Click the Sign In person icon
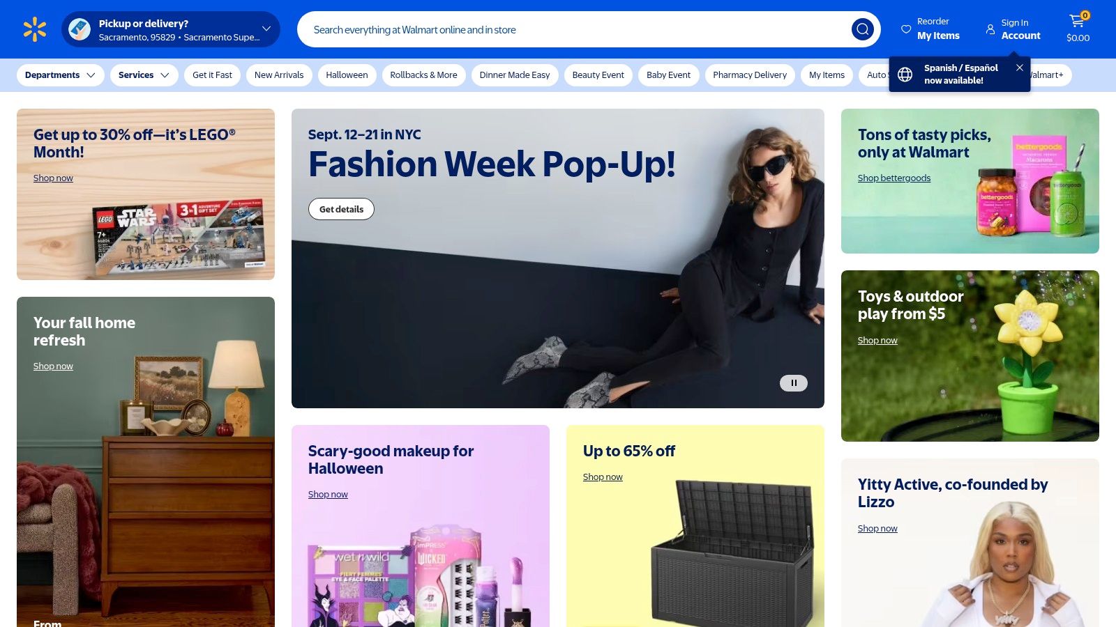Image resolution: width=1116 pixels, height=627 pixels. pyautogui.click(x=990, y=29)
